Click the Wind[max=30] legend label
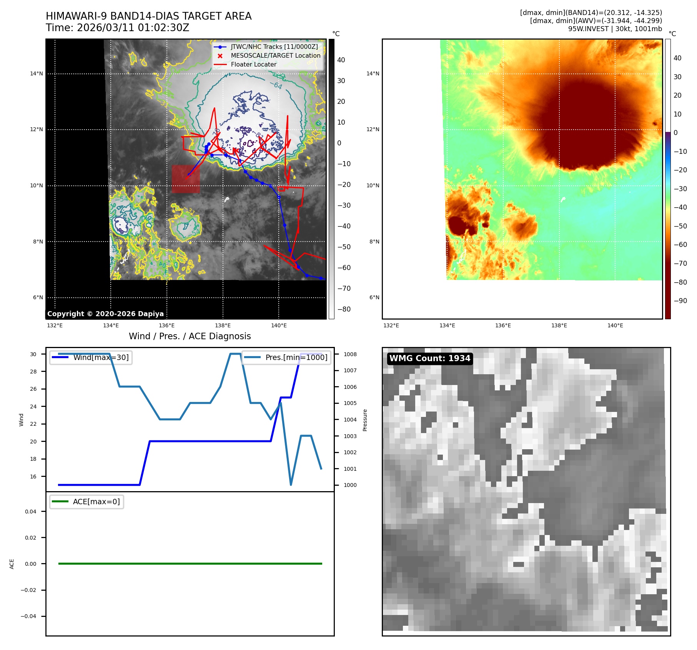 pos(101,357)
